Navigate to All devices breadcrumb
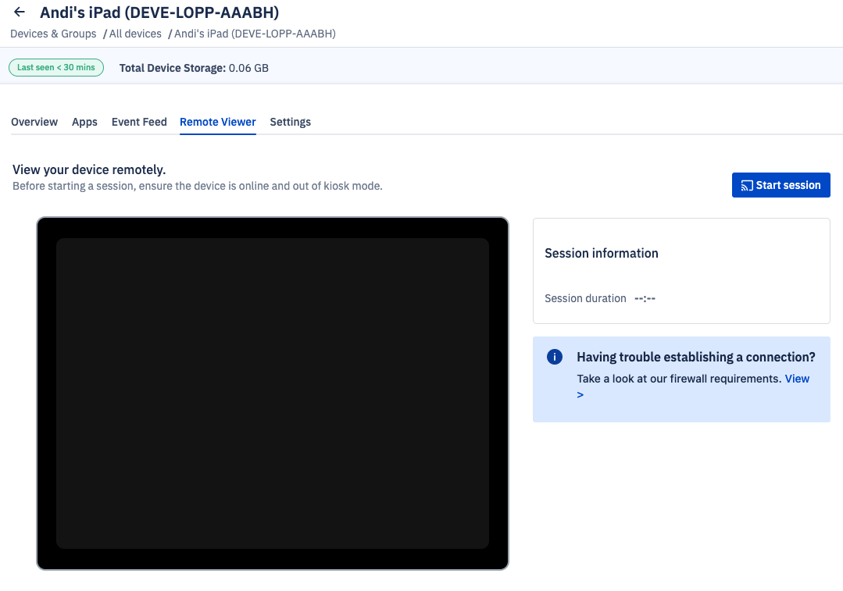 pos(135,34)
